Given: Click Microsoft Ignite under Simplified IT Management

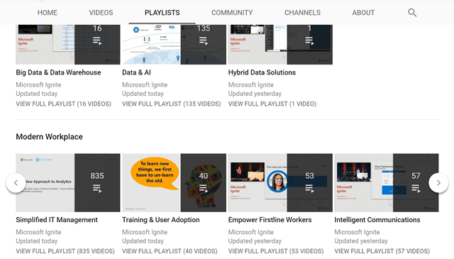Looking at the screenshot, I should tap(38, 232).
